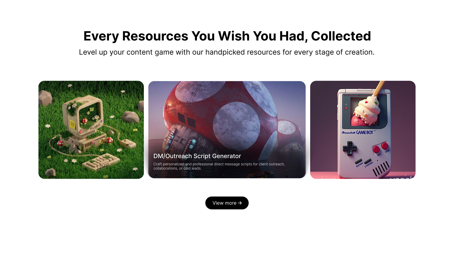The height and width of the screenshot is (255, 454).
Task: Click the yellow sticky note on the monitor
Action: point(73,124)
